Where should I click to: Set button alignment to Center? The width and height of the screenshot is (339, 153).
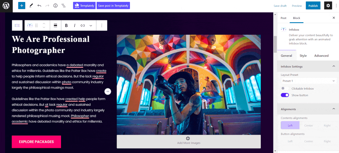pyautogui.click(x=308, y=141)
